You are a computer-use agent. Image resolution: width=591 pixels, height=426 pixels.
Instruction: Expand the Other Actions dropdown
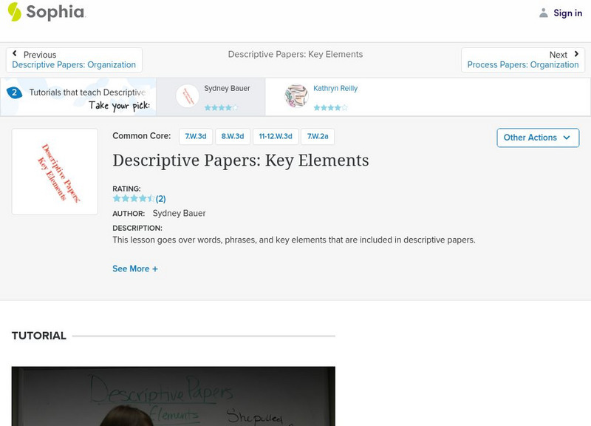[x=538, y=138]
